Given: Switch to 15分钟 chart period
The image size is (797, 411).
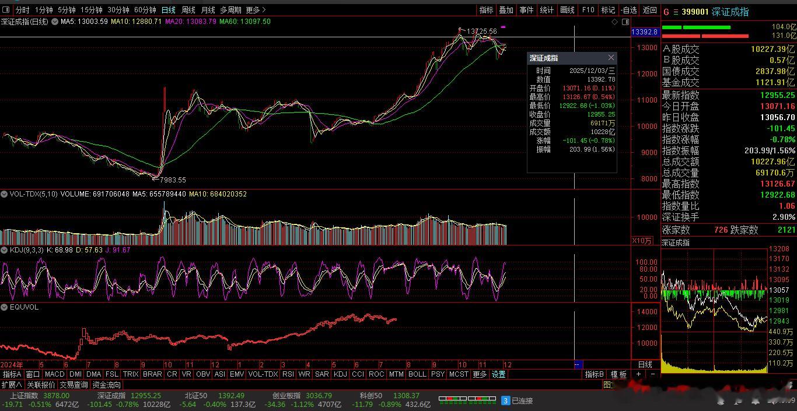Looking at the screenshot, I should (92, 10).
